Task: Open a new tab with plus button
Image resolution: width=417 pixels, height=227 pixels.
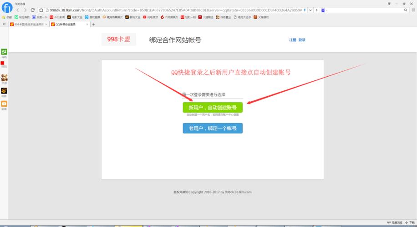Action: tap(93, 25)
